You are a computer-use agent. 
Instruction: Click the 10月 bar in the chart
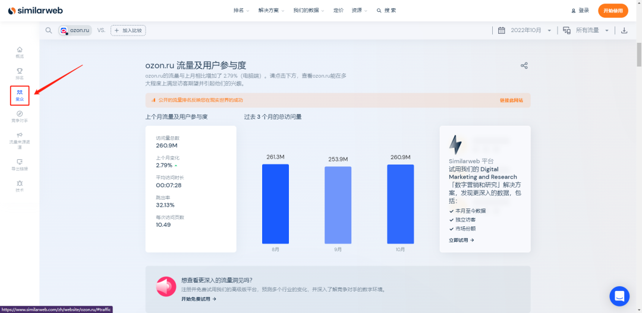coord(401,204)
